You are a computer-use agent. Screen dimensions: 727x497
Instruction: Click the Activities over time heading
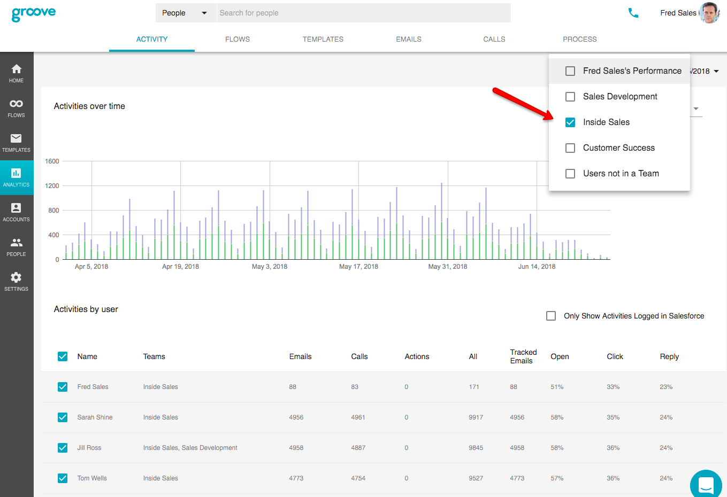coord(89,106)
